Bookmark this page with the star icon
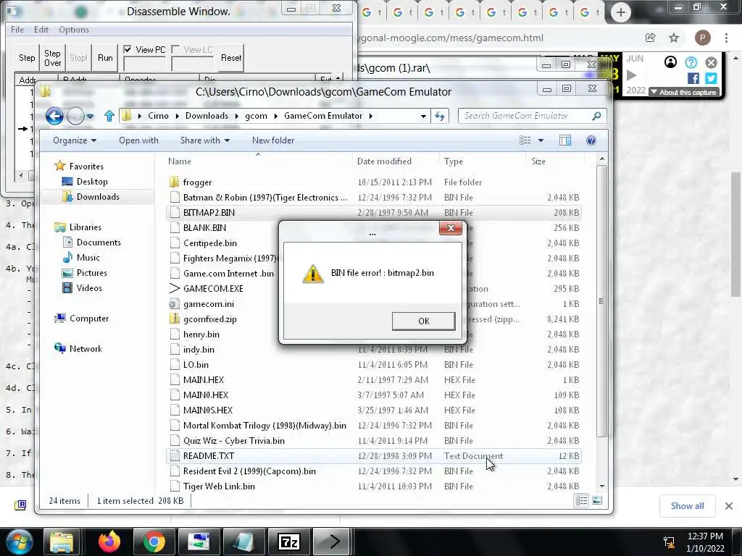Viewport: 742px width, 556px height. (x=673, y=38)
